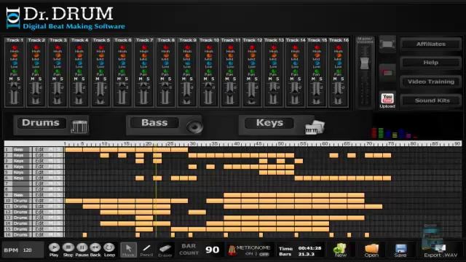466x262 pixels.
Task: Solo Track 13 in the mixer
Action: tap(277, 79)
